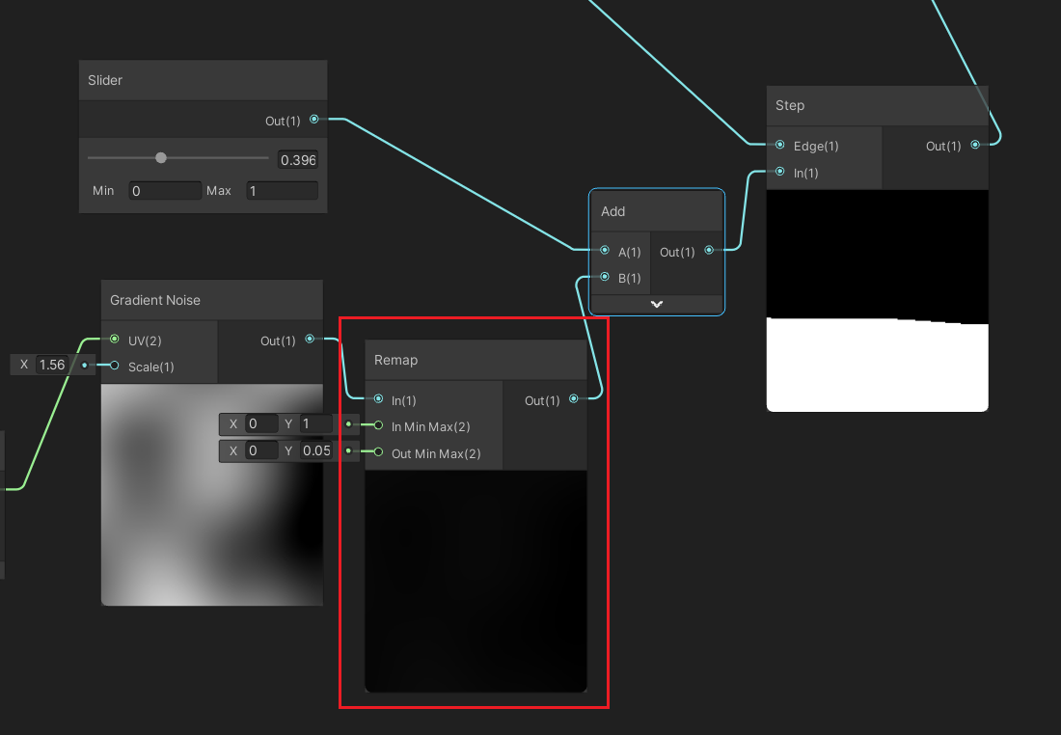Image resolution: width=1061 pixels, height=735 pixels.
Task: Click the Slider Max value field
Action: (x=282, y=191)
